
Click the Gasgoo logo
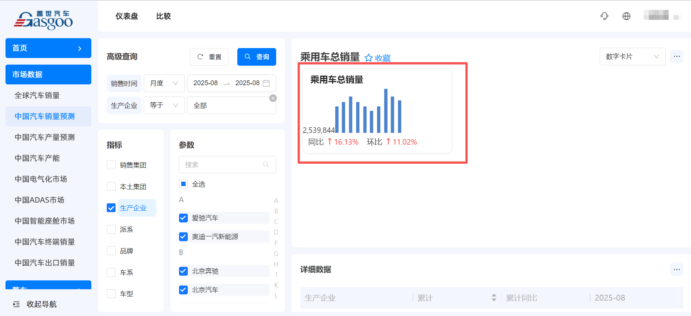click(44, 20)
